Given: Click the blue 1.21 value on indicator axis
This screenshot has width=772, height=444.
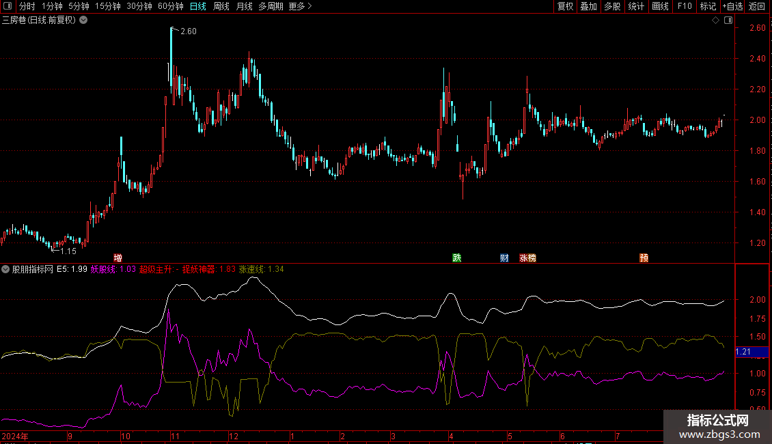Looking at the screenshot, I should (752, 352).
